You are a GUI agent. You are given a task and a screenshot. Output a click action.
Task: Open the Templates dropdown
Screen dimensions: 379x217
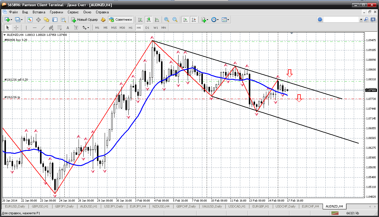[x=225, y=20]
